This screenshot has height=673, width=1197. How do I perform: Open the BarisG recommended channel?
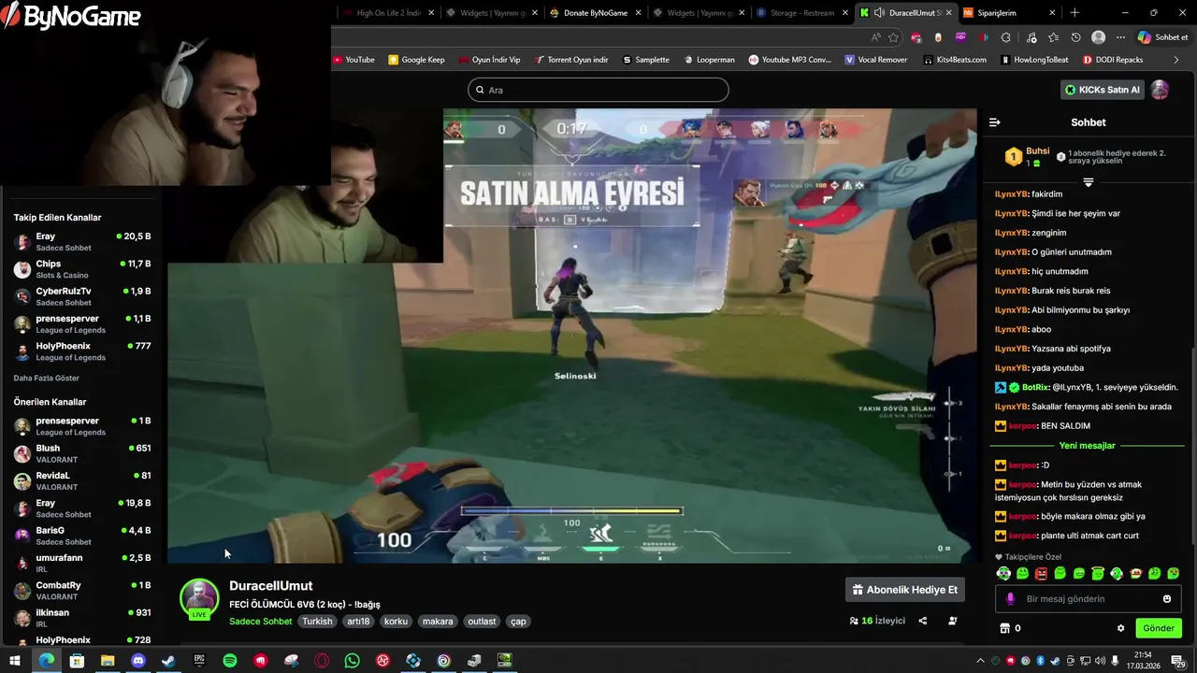pyautogui.click(x=82, y=536)
